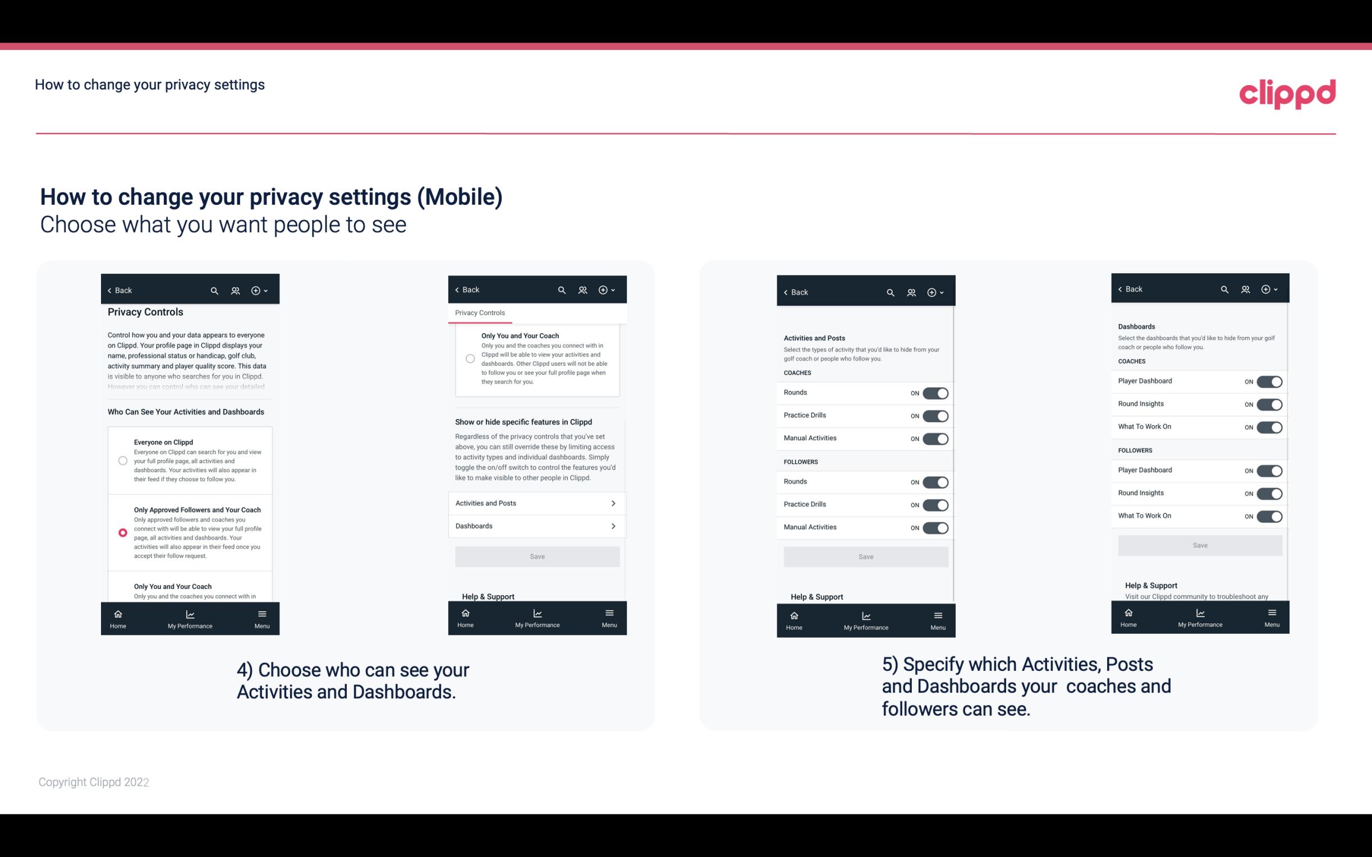Image resolution: width=1372 pixels, height=857 pixels.
Task: Click the Privacy Controls tab label
Action: [x=480, y=314]
